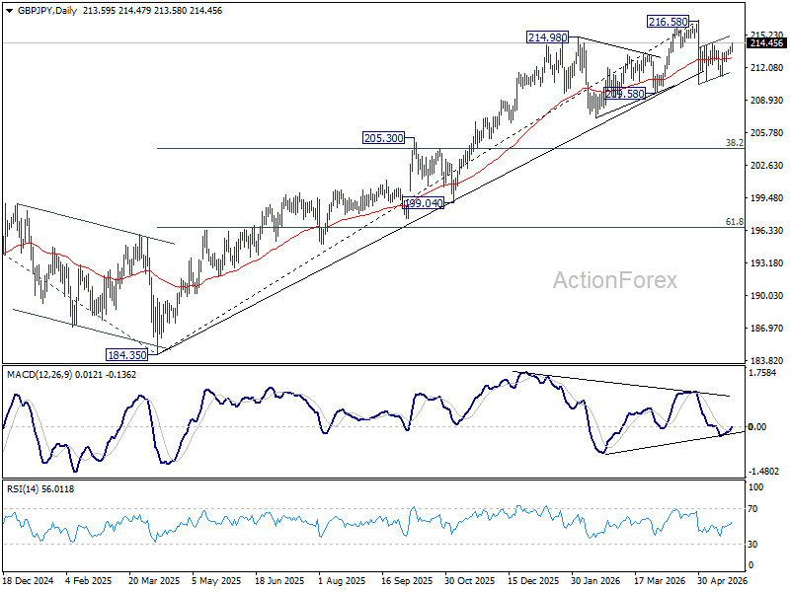Select the 30 Apr 2026 date marker
Viewport: 790px width, 592px height.
tap(724, 581)
